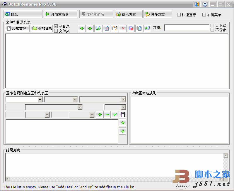Uncheck the 子目录 subdirectory checkbox
This screenshot has height=191, width=234.
pyautogui.click(x=56, y=26)
